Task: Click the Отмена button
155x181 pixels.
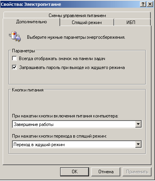Action: (106, 172)
